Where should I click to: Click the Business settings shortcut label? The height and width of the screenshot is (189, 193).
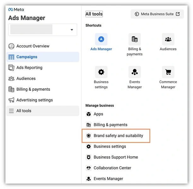pyautogui.click(x=101, y=84)
